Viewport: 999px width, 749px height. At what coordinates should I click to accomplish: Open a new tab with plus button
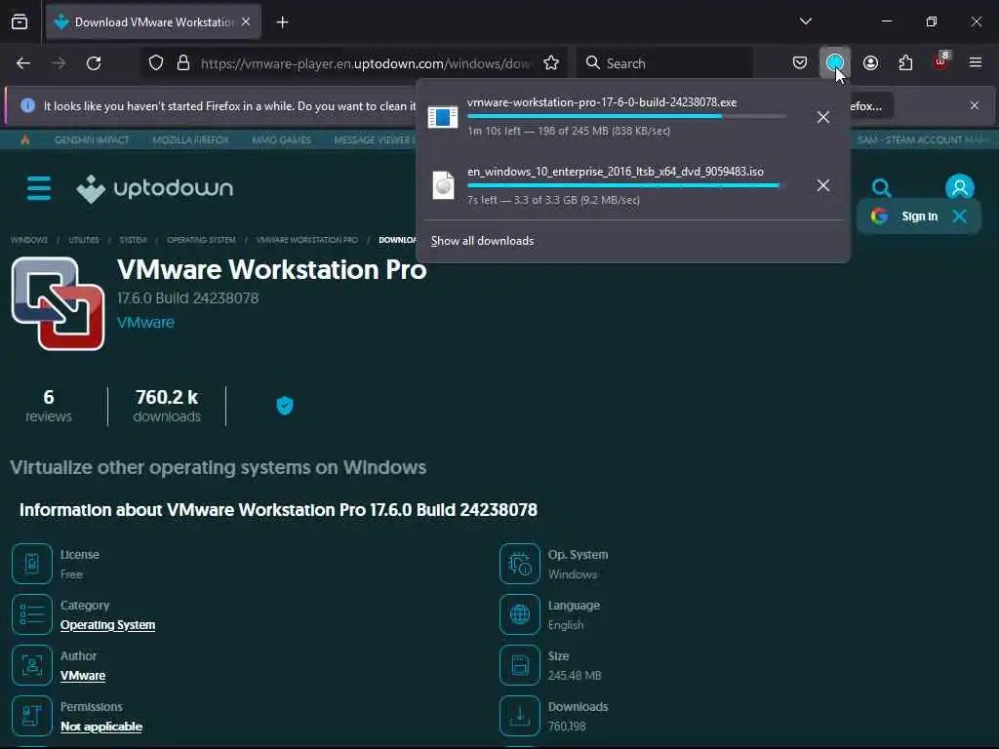(x=282, y=22)
